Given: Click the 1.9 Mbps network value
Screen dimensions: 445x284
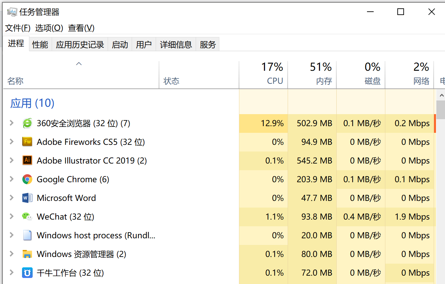Looking at the screenshot, I should pos(412,217).
